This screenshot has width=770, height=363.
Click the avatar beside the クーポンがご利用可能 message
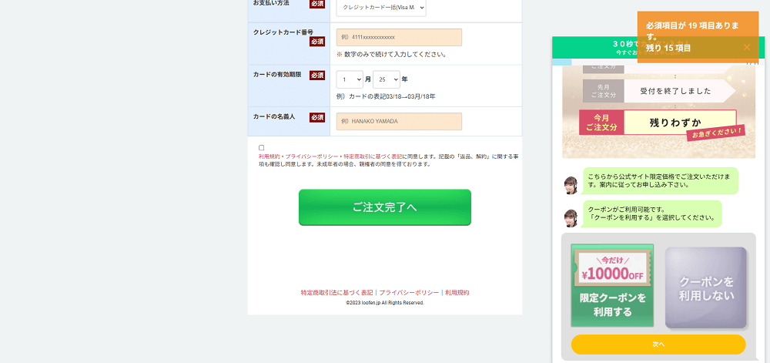[571, 217]
